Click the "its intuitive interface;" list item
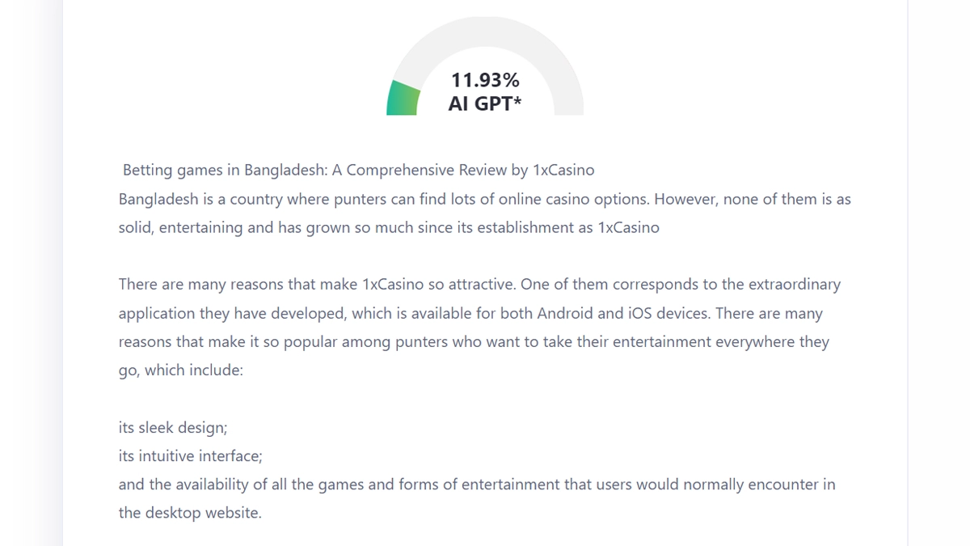 pos(190,455)
